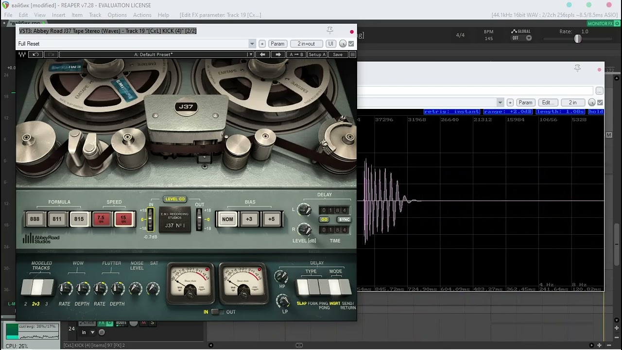Click the Setup A button
The width and height of the screenshot is (622, 350).
tap(317, 54)
